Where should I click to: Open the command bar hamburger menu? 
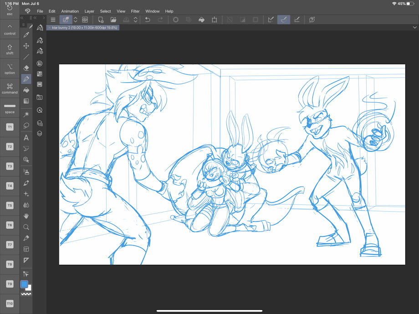[53, 20]
